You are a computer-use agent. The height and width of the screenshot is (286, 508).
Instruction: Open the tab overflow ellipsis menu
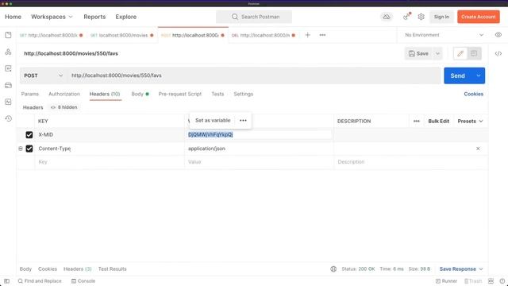[x=322, y=35]
